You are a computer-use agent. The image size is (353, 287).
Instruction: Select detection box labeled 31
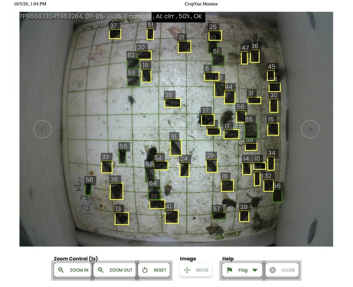[254, 100]
